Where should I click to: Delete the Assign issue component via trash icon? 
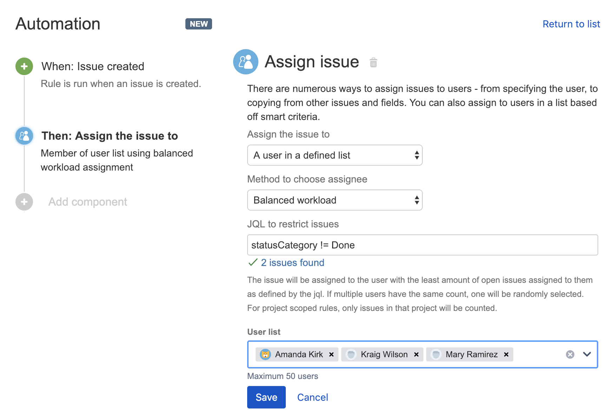click(x=373, y=63)
